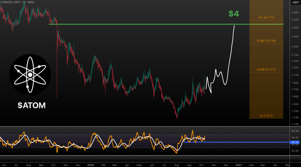Select the blue horizontal line in RSI pane
The width and height of the screenshot is (301, 167).
click(236, 142)
